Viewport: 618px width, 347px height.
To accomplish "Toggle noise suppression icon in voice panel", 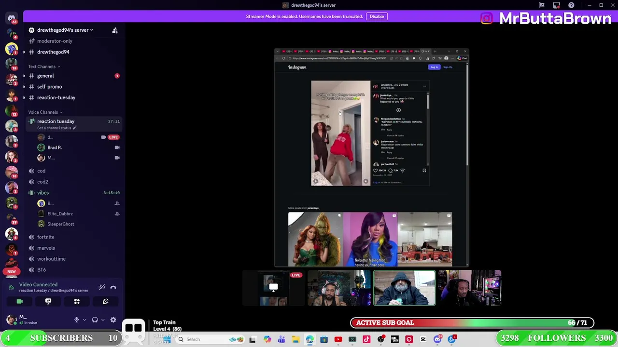I will 101,288.
